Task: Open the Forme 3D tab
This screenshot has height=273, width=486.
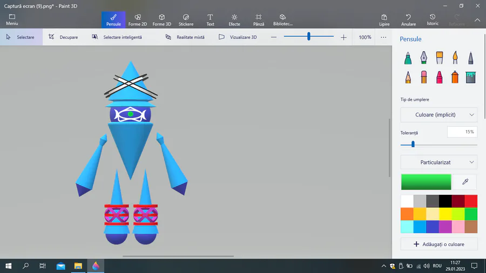Action: point(162,20)
